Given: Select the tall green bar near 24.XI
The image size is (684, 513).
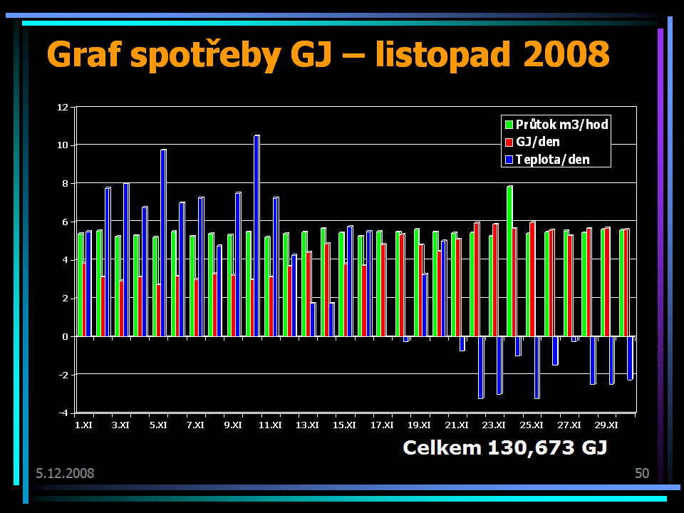Looking at the screenshot, I should click(x=509, y=261).
